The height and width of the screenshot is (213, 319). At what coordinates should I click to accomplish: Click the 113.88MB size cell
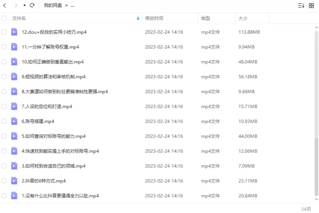coord(249,32)
